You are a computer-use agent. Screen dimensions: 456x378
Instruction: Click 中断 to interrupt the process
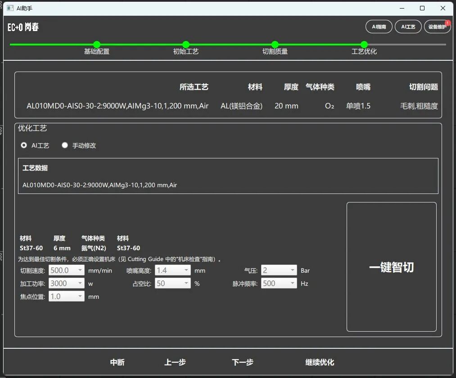[117, 362]
